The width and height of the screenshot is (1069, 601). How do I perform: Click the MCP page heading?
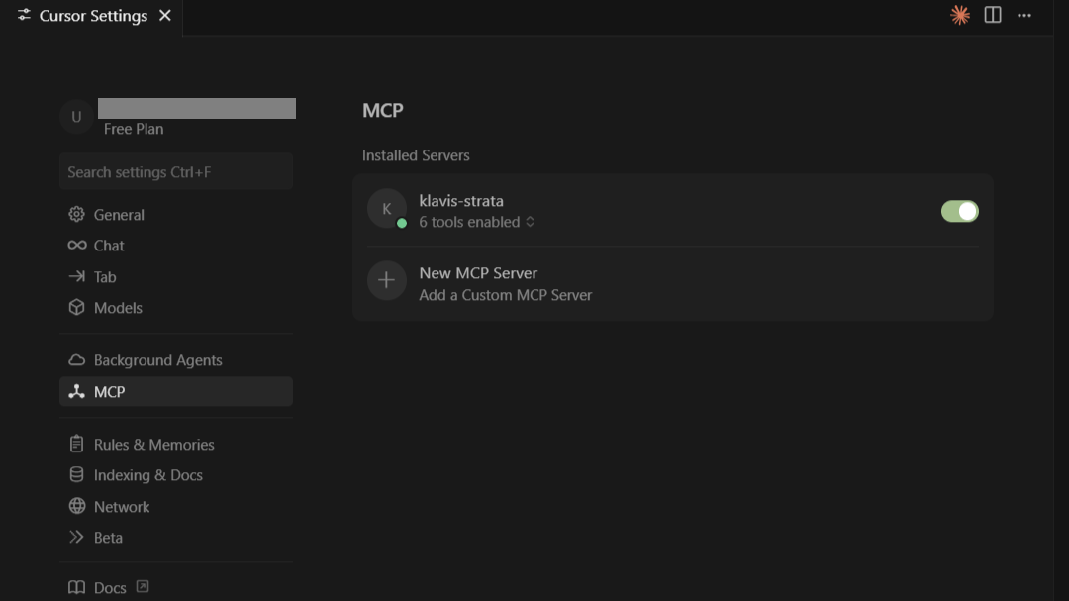coord(382,111)
